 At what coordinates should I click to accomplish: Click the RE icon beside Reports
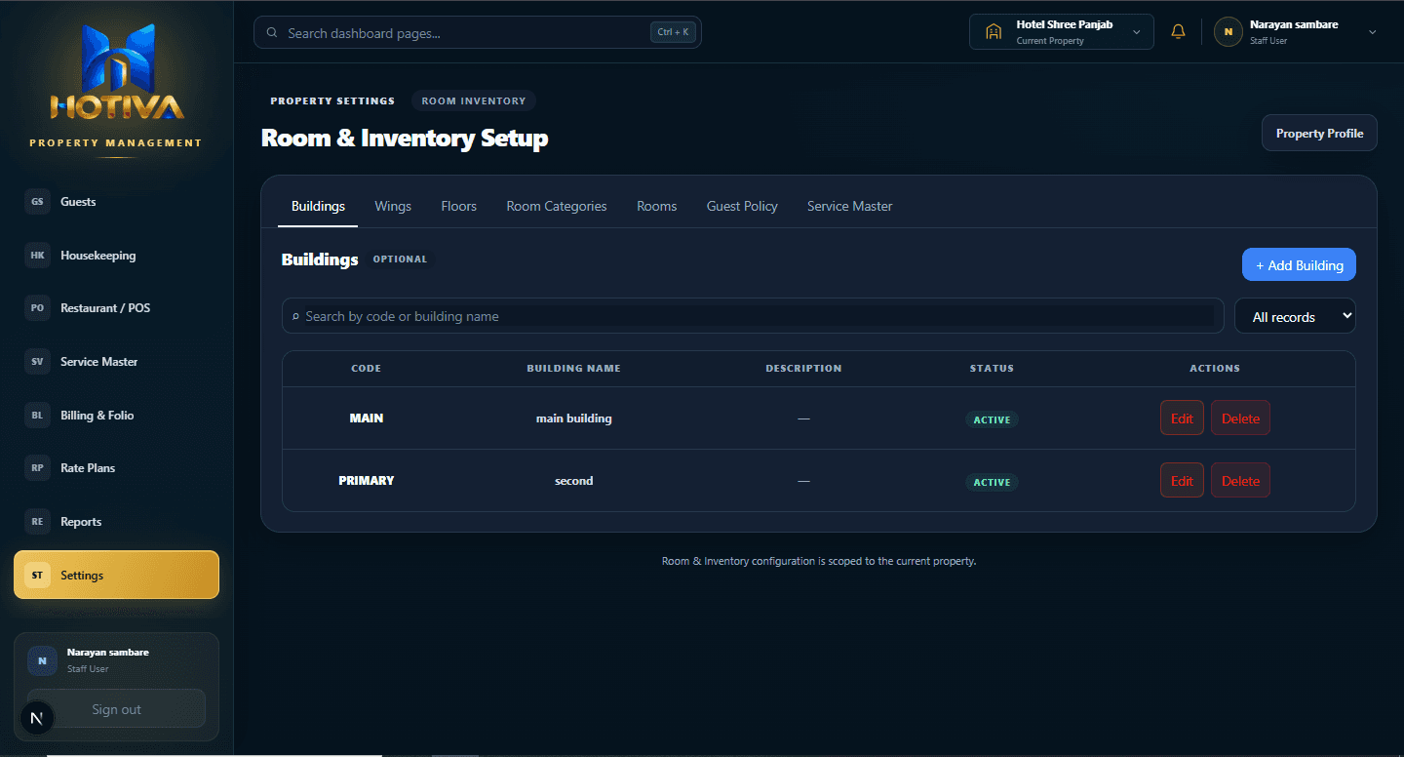coord(37,522)
